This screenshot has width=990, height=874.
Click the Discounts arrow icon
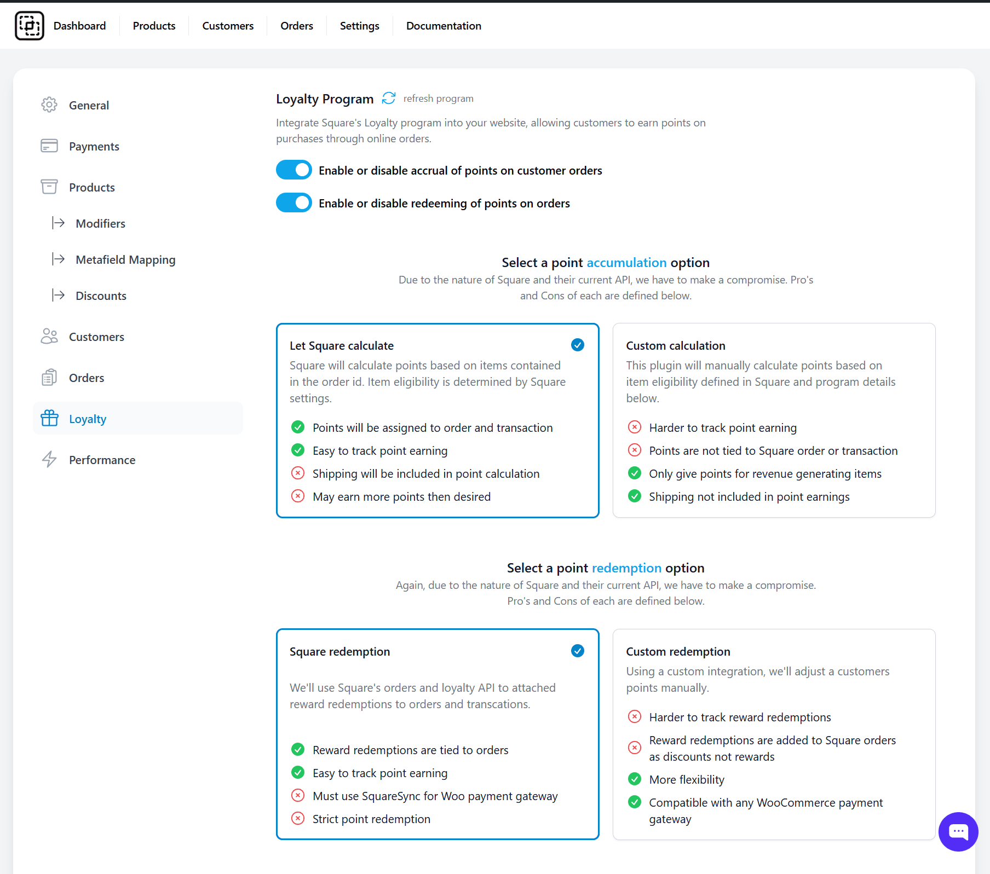click(x=59, y=296)
